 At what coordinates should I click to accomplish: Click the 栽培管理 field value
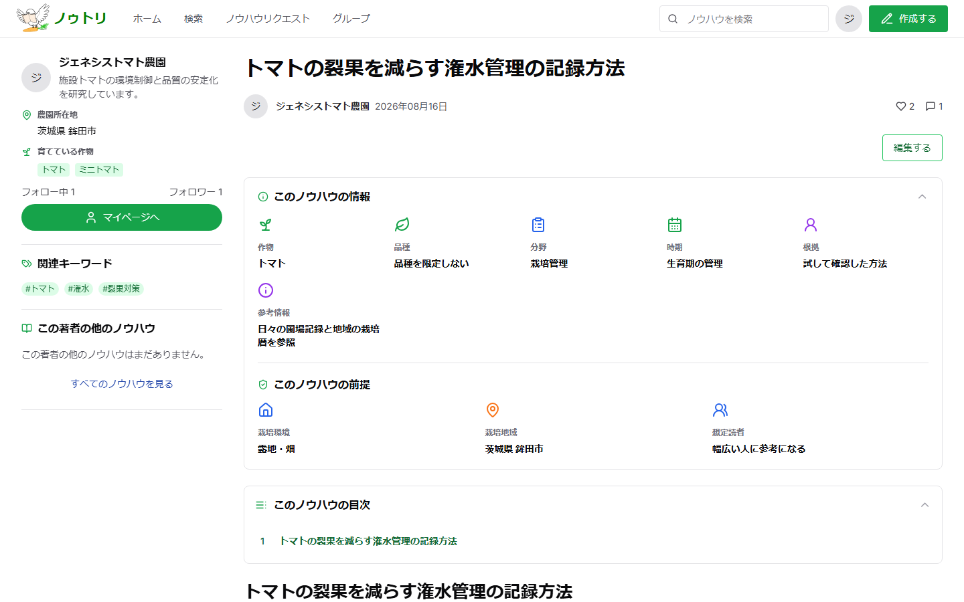point(549,264)
